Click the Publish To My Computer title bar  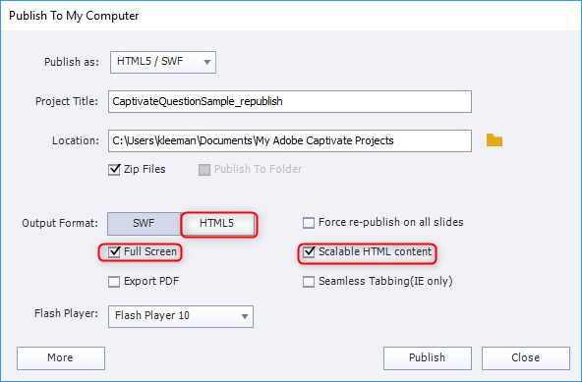tap(291, 16)
